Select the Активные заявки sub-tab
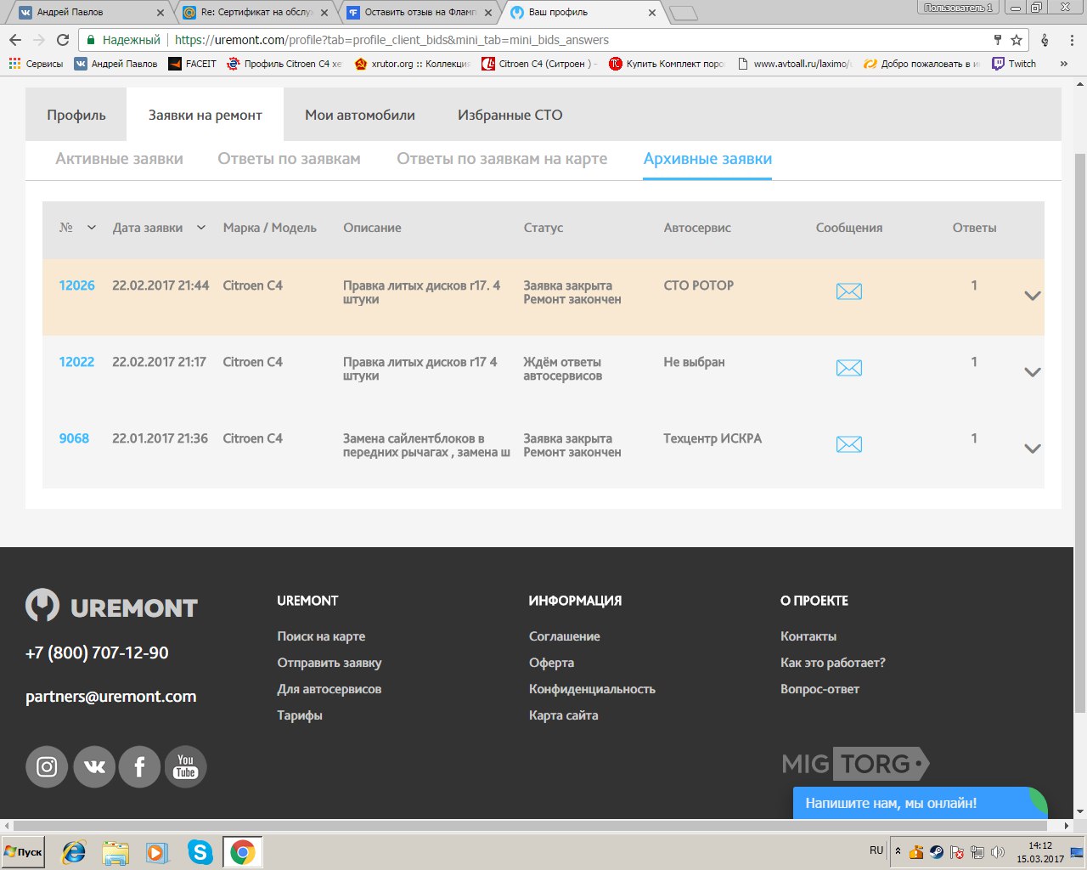The width and height of the screenshot is (1087, 870). pos(119,159)
